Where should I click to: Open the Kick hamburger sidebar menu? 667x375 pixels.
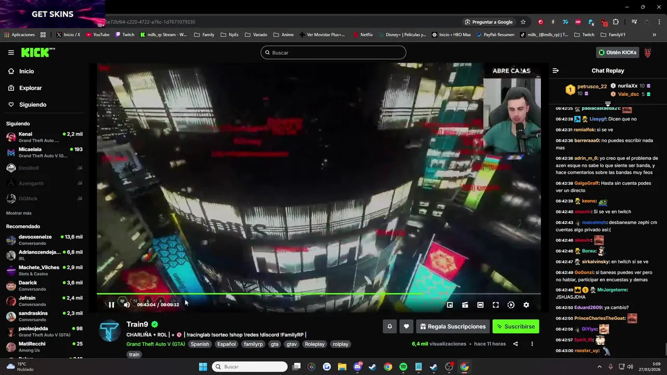coord(11,53)
